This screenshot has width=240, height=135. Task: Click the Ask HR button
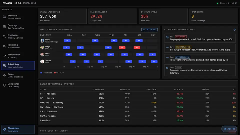click(229, 129)
